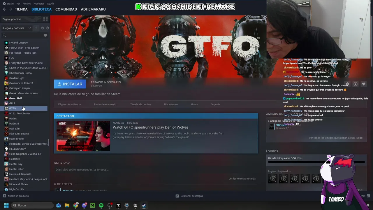
Task: Click Ver todos los amigos que juegan
Action: 336,138
